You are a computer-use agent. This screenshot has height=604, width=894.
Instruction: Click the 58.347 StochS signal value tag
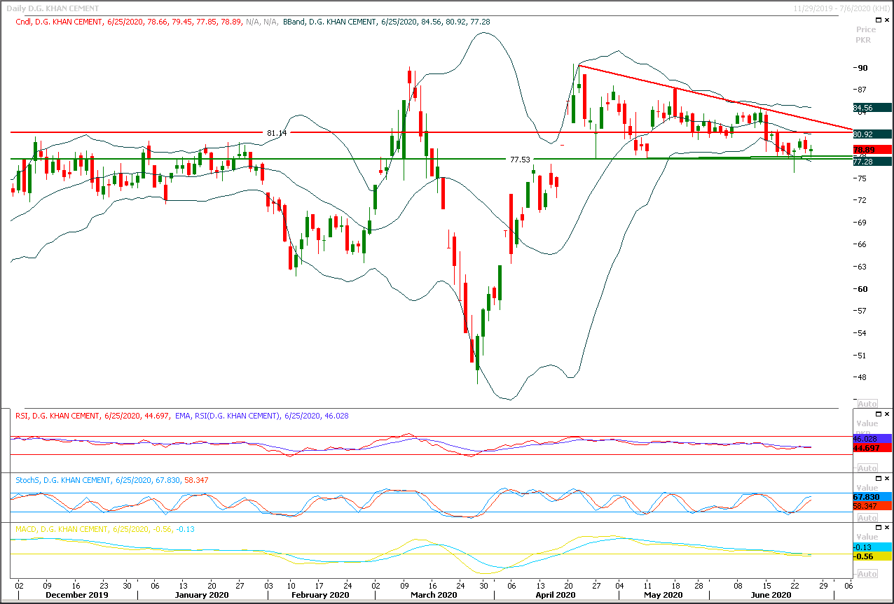pos(872,505)
